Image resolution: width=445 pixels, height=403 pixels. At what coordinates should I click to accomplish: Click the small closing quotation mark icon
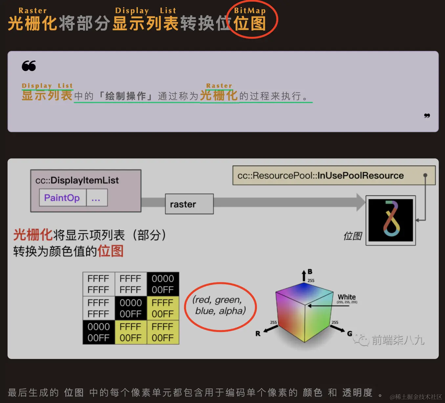pos(427,116)
